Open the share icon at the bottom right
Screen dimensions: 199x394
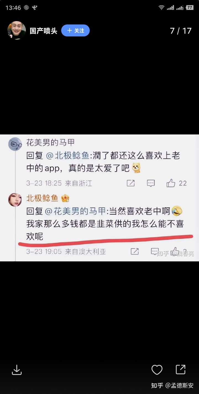click(180, 369)
